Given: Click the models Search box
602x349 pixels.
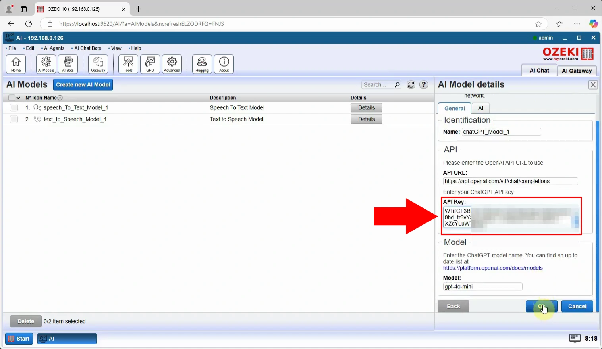Looking at the screenshot, I should tap(377, 85).
